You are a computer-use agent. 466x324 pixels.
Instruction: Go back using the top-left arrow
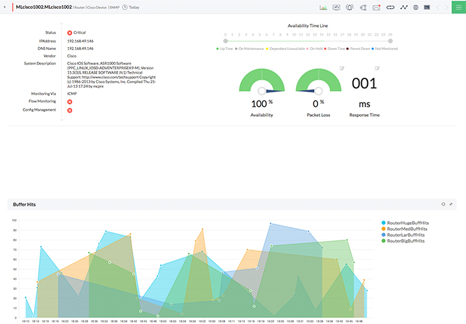point(5,7)
